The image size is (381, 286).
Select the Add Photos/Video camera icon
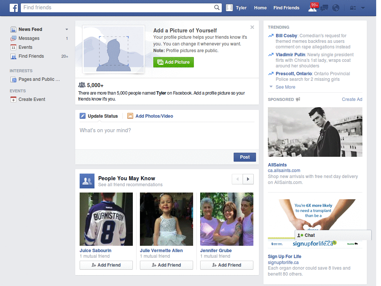(x=130, y=116)
